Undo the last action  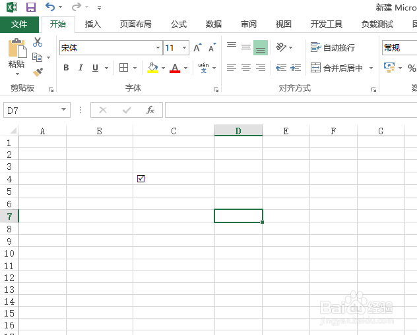[50, 7]
